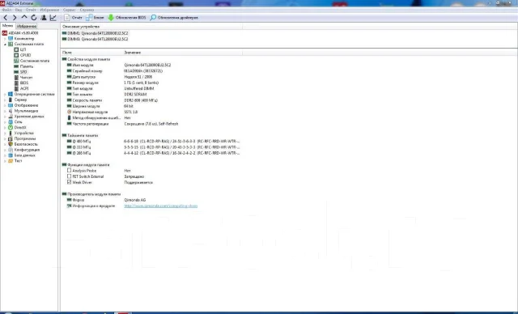This screenshot has width=518, height=314.
Task: Select the Чипсет icon in tree
Action: (x=16, y=77)
